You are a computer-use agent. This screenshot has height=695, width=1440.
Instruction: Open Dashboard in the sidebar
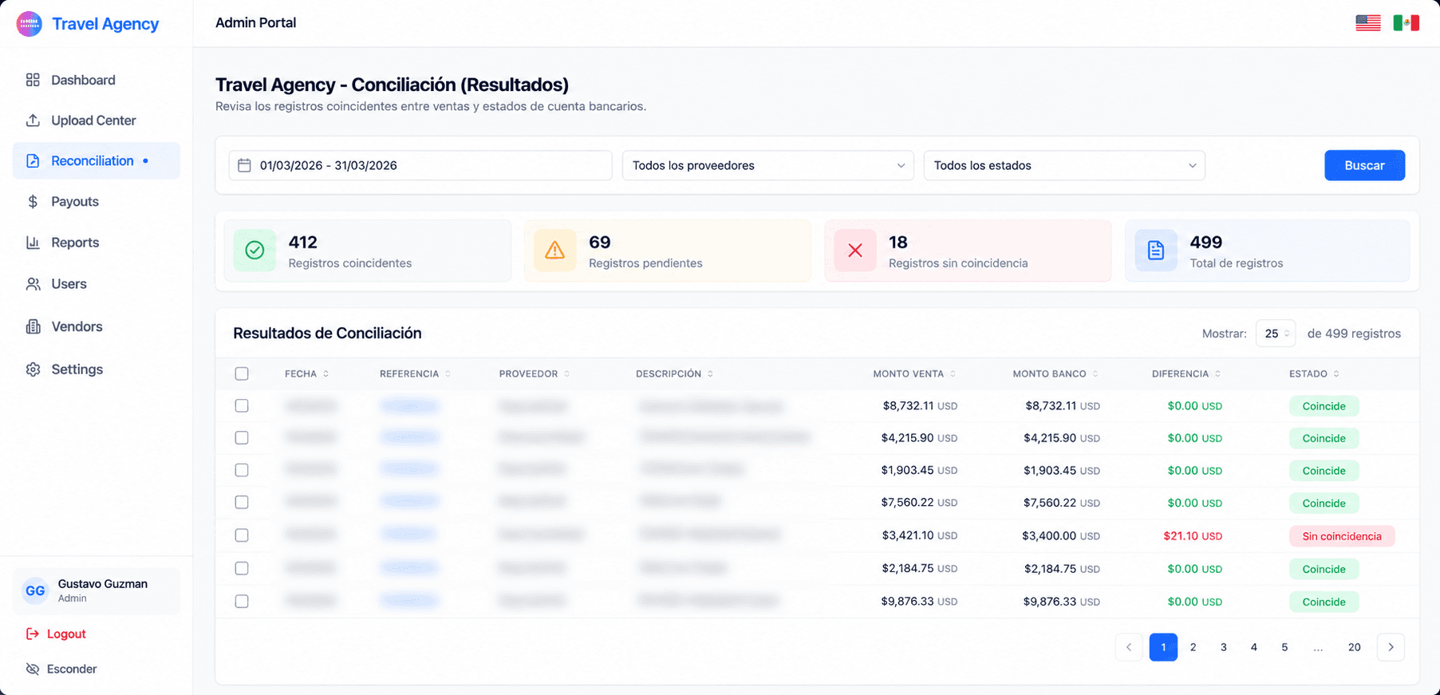[97, 80]
